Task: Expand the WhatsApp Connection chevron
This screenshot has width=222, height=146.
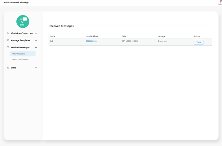Action: (x=36, y=33)
